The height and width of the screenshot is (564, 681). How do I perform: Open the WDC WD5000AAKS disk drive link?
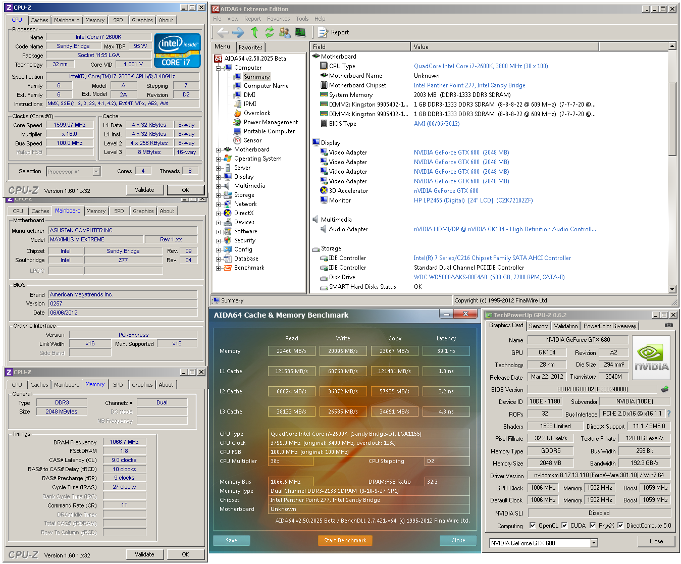point(489,277)
